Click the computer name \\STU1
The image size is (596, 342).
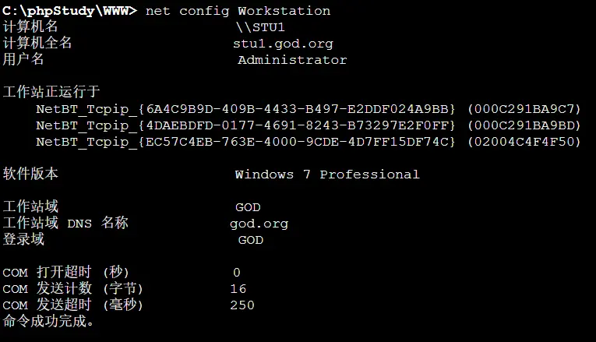pos(260,27)
